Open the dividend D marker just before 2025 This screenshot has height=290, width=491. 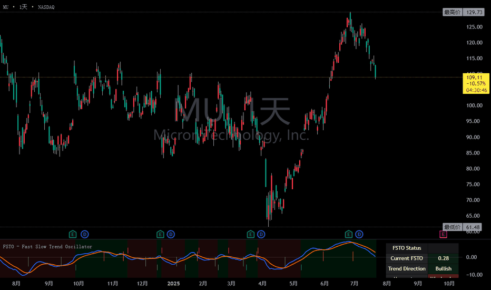tap(171, 234)
